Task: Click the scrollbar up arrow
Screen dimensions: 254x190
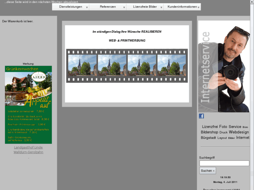Action: tap(252, 1)
